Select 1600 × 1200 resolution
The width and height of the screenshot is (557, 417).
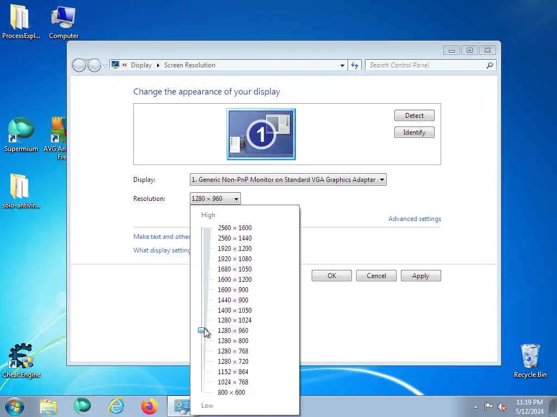(x=234, y=279)
